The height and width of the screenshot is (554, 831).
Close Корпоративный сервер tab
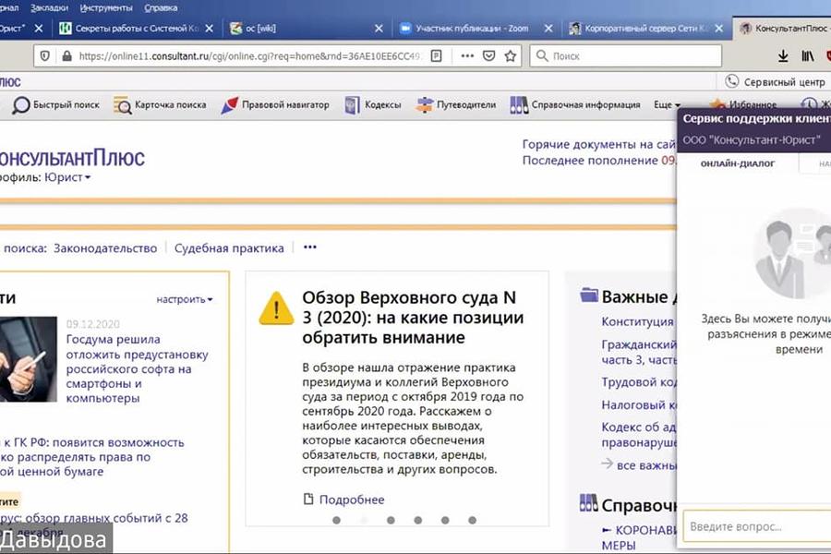[x=718, y=28]
